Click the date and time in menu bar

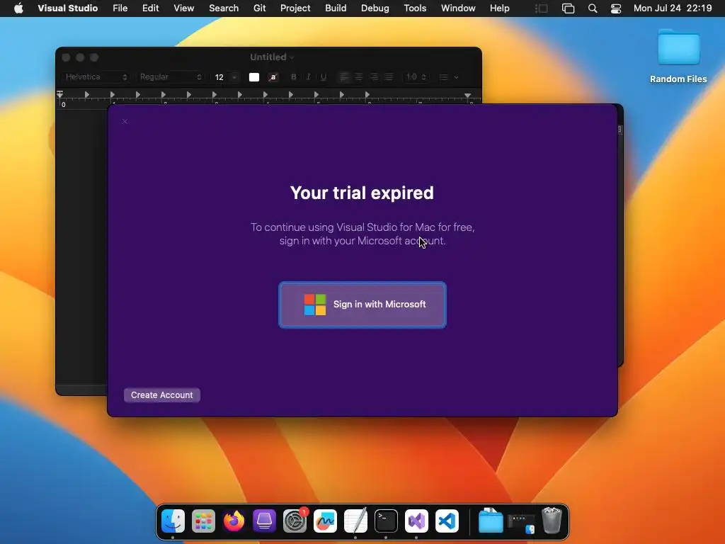pyautogui.click(x=673, y=8)
